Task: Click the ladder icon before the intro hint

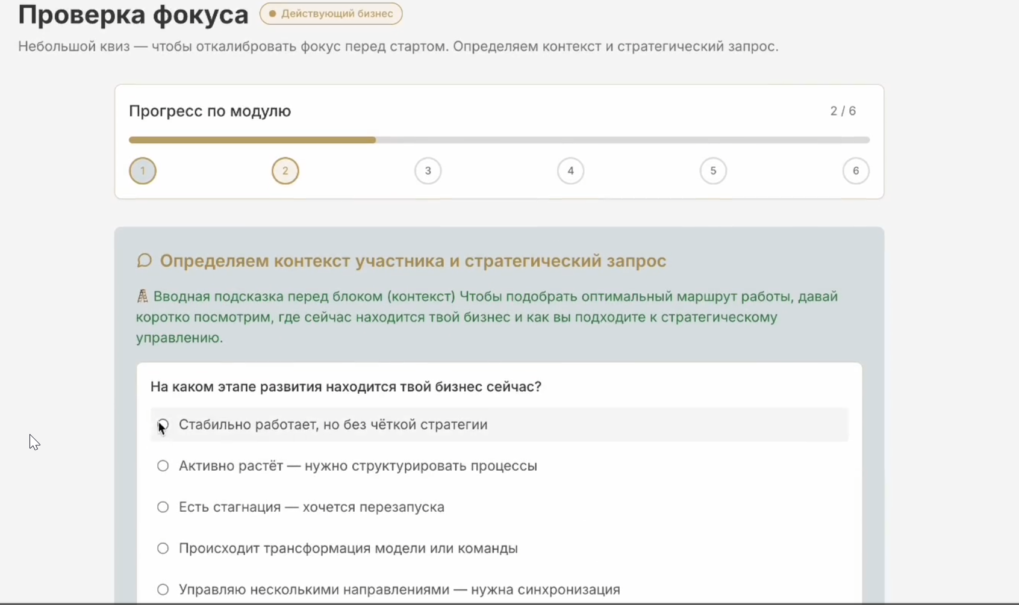Action: pyautogui.click(x=142, y=296)
